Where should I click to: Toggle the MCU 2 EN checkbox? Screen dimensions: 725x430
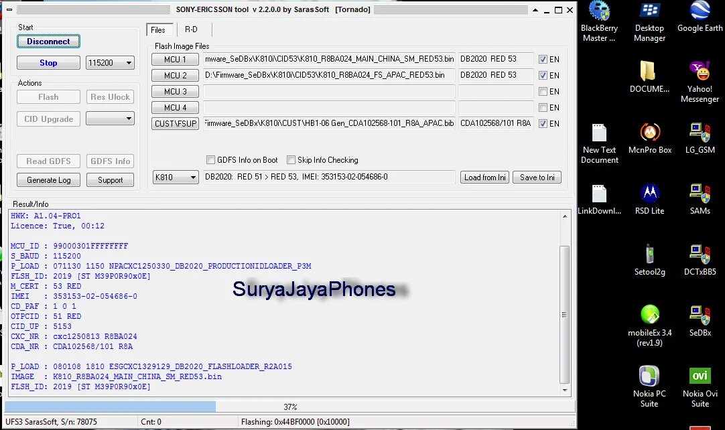[543, 76]
